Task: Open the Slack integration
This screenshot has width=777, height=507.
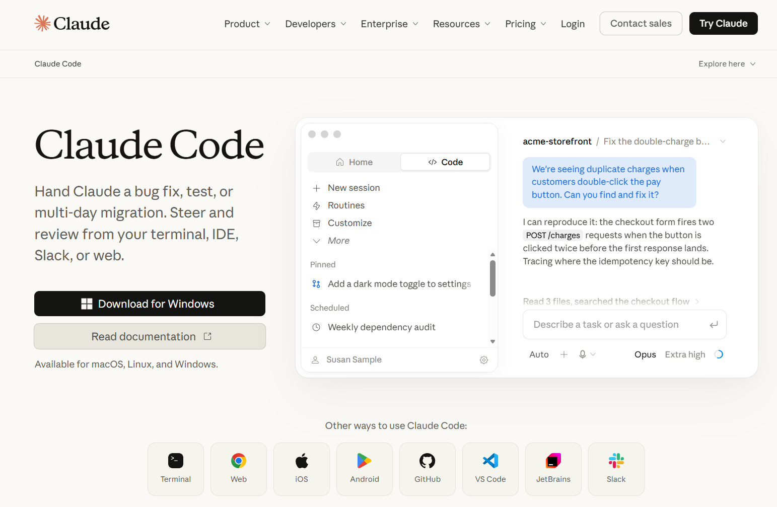Action: click(x=616, y=469)
